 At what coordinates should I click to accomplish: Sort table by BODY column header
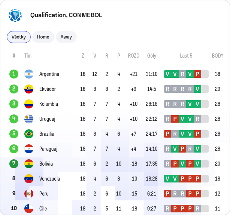point(218,56)
